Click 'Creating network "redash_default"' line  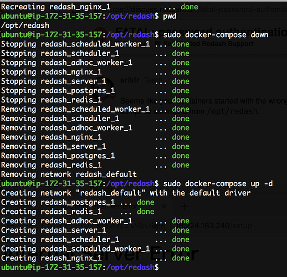pos(126,193)
